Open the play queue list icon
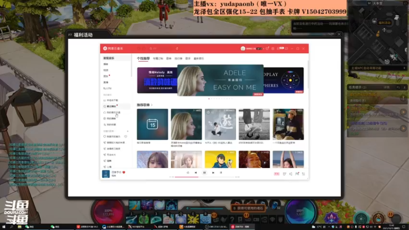Image resolution: width=409 pixels, height=230 pixels. [x=303, y=174]
